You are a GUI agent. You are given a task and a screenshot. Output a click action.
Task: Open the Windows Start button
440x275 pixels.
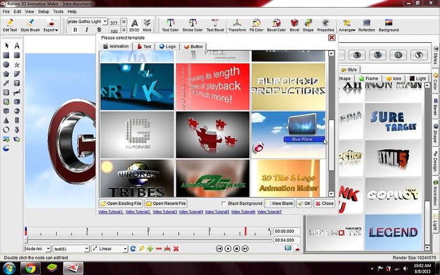coord(9,269)
